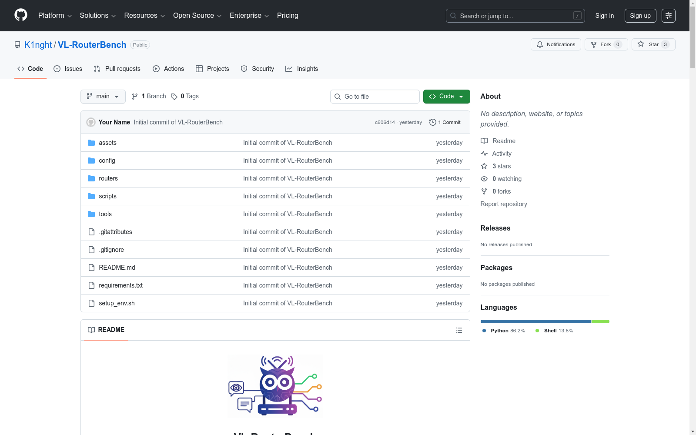Open the tools folder

point(105,214)
